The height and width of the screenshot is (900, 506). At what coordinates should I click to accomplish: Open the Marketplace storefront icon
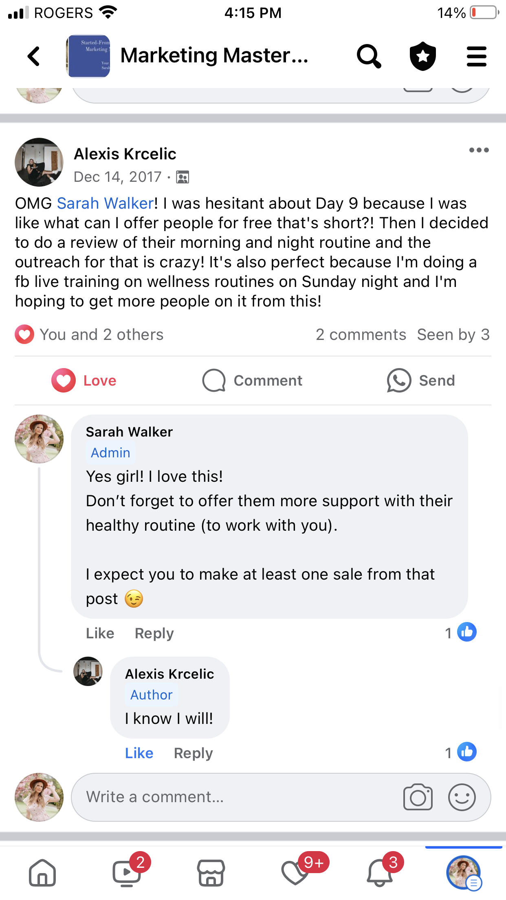[x=211, y=873]
